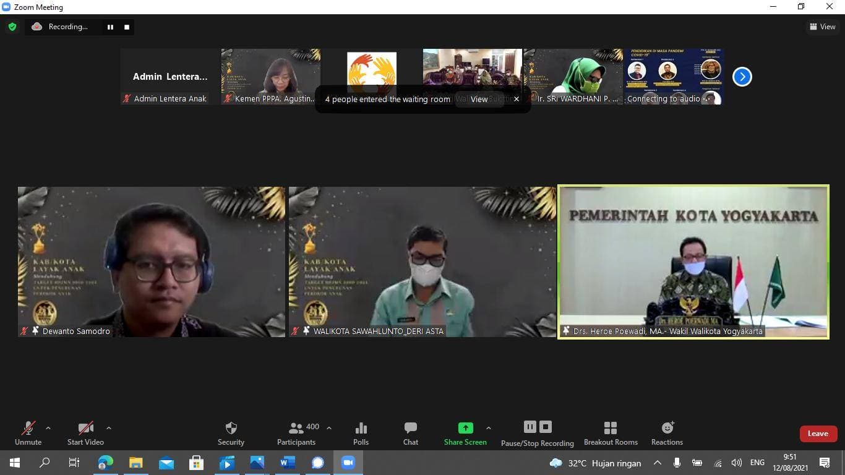Viewport: 845px width, 475px height.
Task: Open Windows Start menu
Action: [14, 463]
